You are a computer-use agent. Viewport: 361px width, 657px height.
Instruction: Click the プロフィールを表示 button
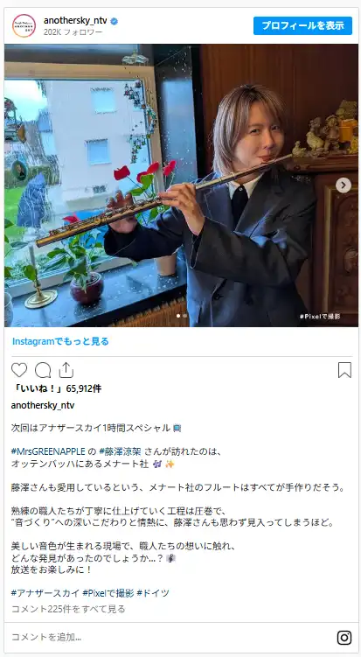[302, 25]
